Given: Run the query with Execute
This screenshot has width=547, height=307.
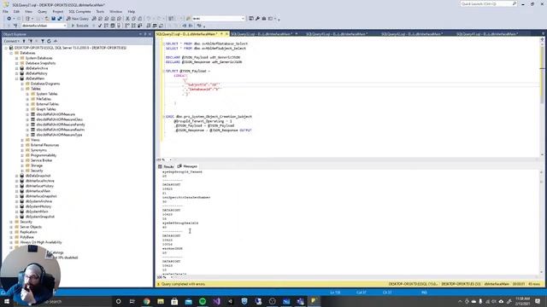Looking at the screenshot, I should click(x=79, y=26).
